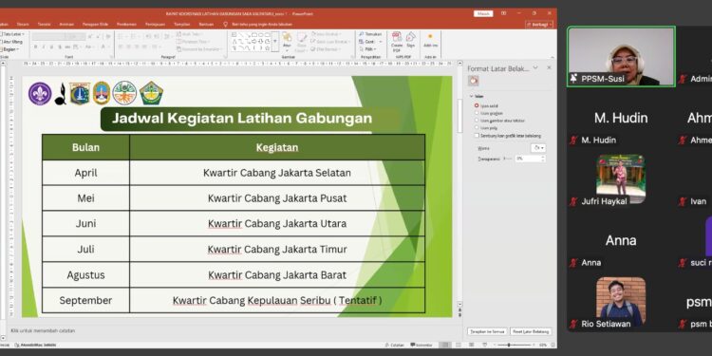Click the Temukan (Find) tool
The width and height of the screenshot is (712, 356).
(370, 34)
